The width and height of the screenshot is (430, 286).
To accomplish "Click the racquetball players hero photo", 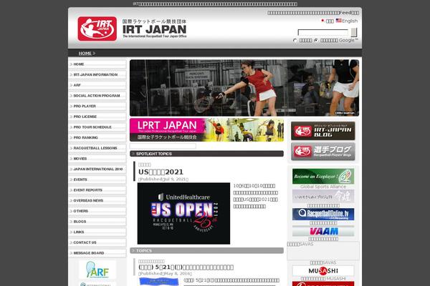I will point(244,88).
